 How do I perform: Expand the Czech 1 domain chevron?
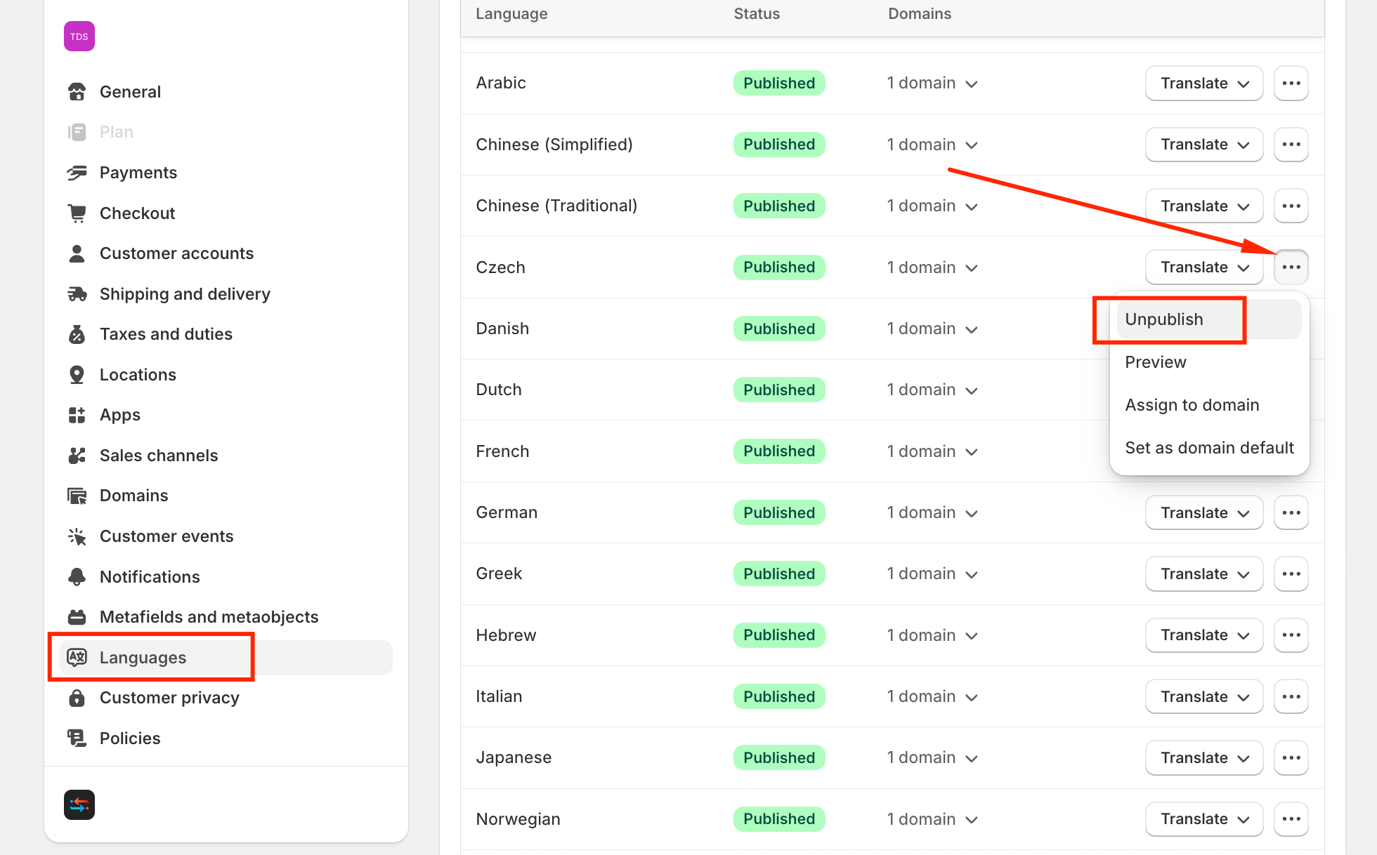click(x=972, y=268)
